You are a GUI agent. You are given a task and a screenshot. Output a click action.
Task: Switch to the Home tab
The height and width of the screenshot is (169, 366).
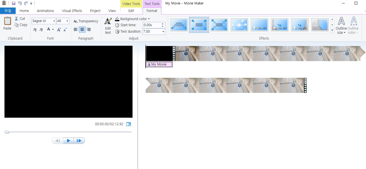click(x=24, y=11)
